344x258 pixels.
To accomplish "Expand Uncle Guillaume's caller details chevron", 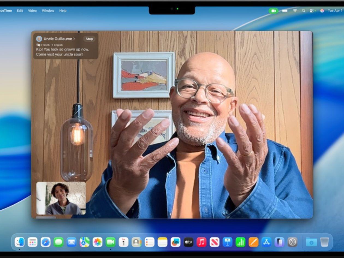I will coord(74,38).
